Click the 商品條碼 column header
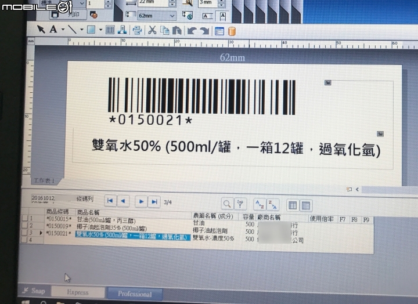Viewport: 418px width, 304px height. (57, 212)
